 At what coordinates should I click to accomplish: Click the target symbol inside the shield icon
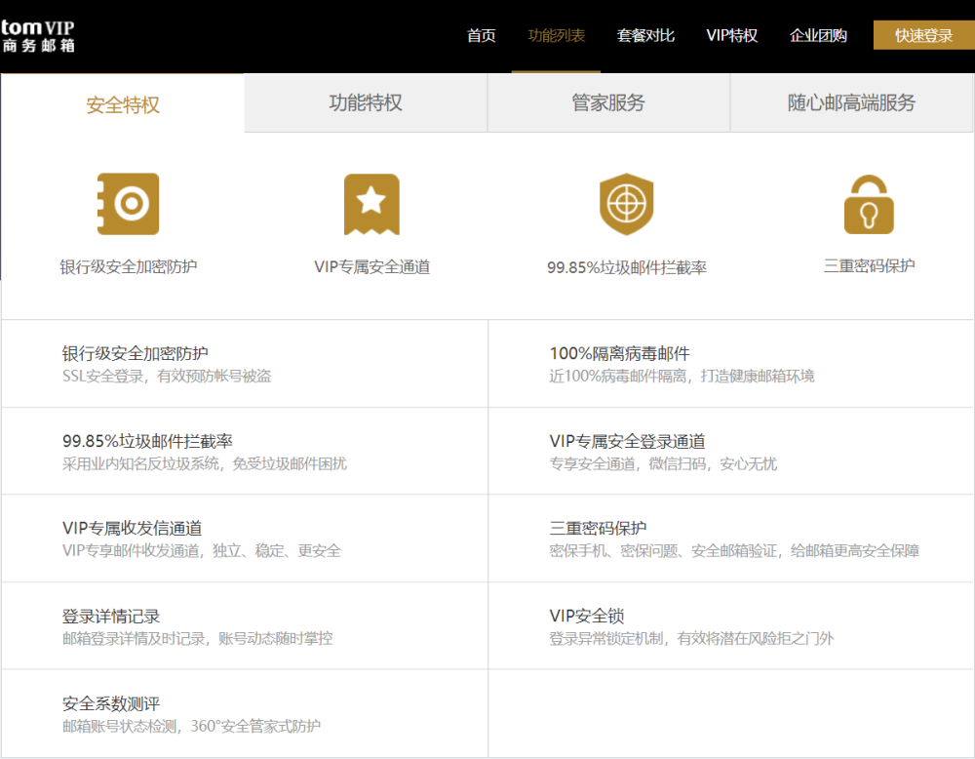click(626, 203)
